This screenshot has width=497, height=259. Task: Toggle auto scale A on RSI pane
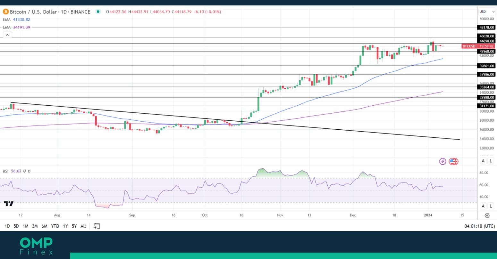click(x=483, y=206)
